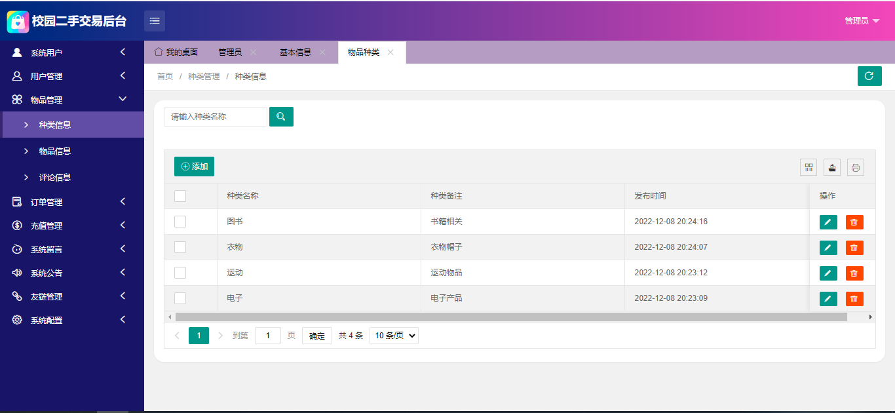
Task: Click the green refresh button
Action: pyautogui.click(x=869, y=76)
